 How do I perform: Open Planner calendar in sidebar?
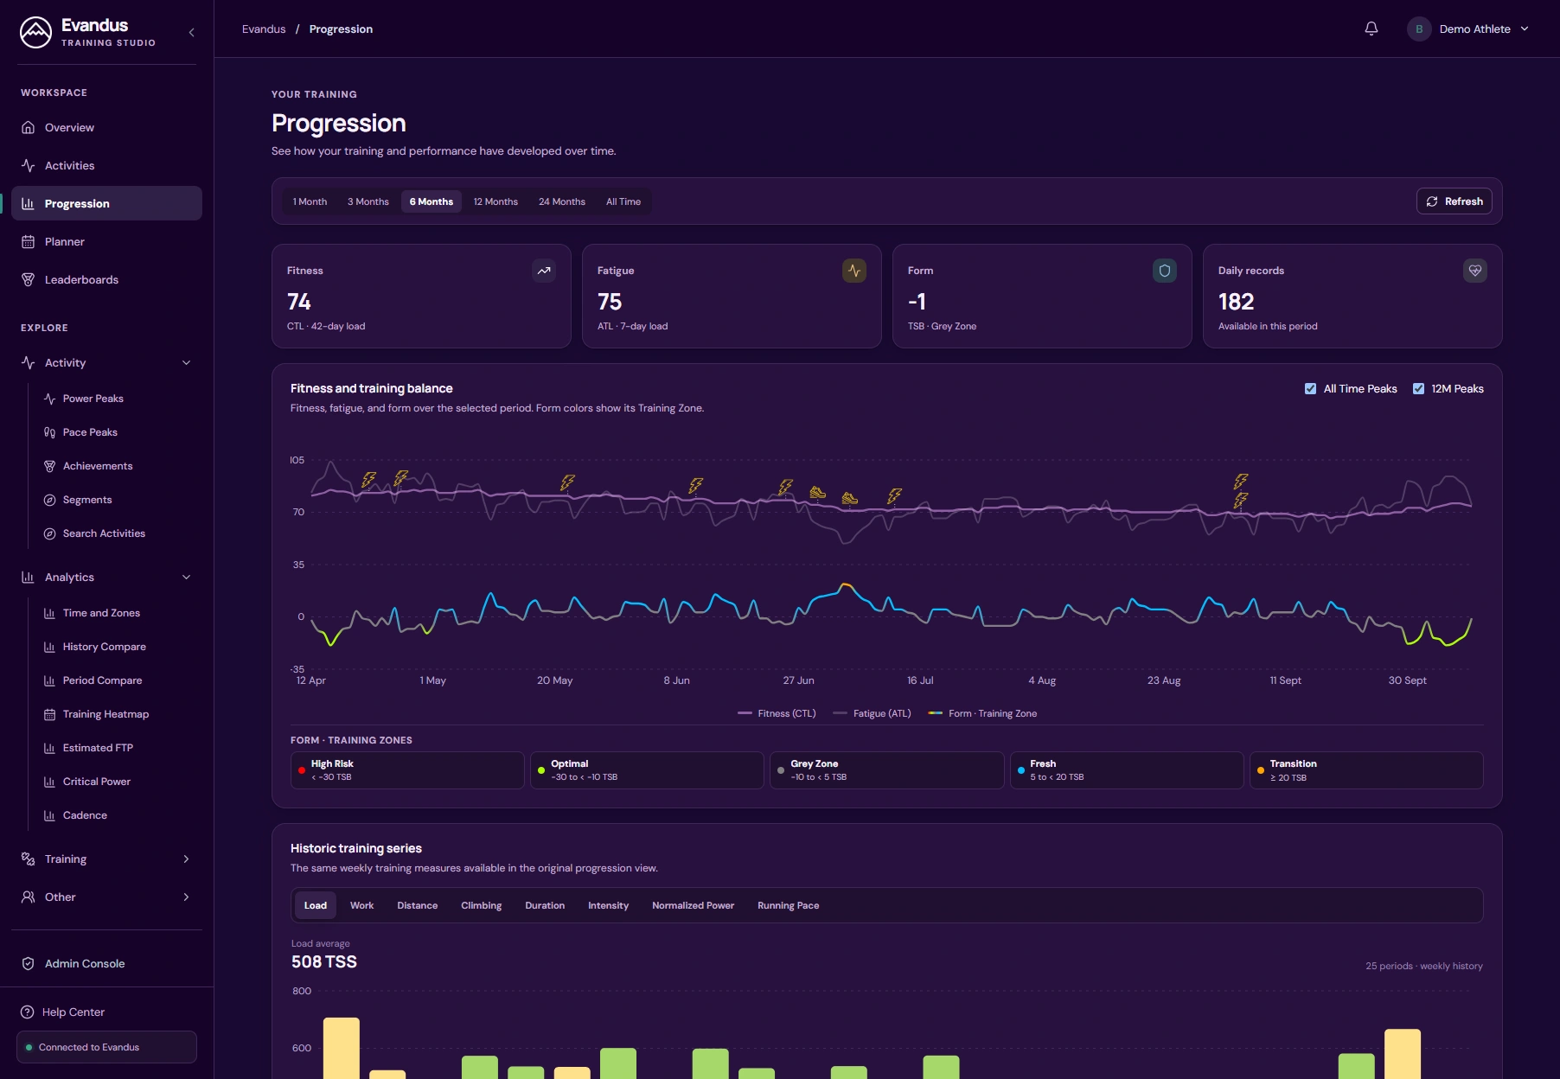pyautogui.click(x=106, y=241)
